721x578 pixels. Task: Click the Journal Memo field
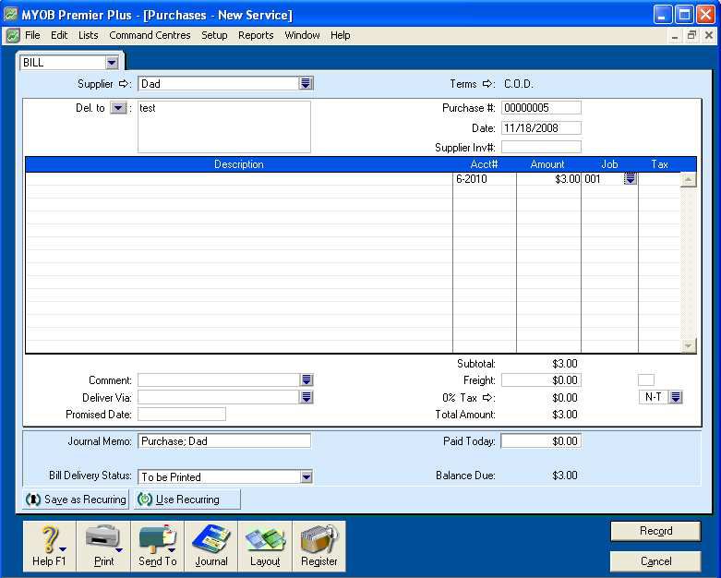coord(224,441)
